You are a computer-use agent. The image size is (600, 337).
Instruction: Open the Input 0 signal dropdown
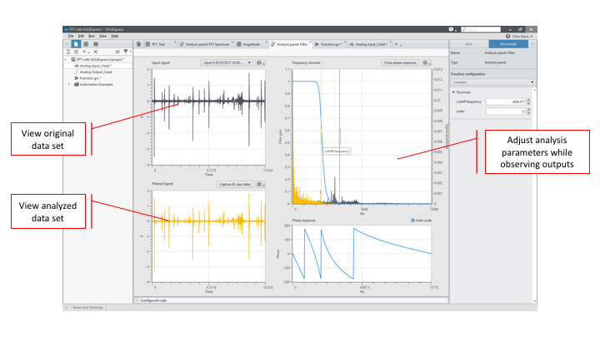coord(227,62)
